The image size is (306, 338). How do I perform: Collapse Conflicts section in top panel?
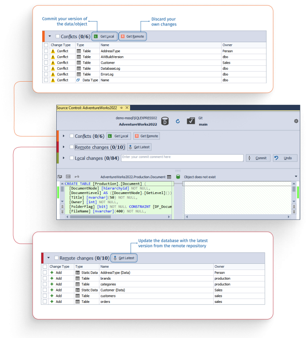pyautogui.click(x=50, y=36)
